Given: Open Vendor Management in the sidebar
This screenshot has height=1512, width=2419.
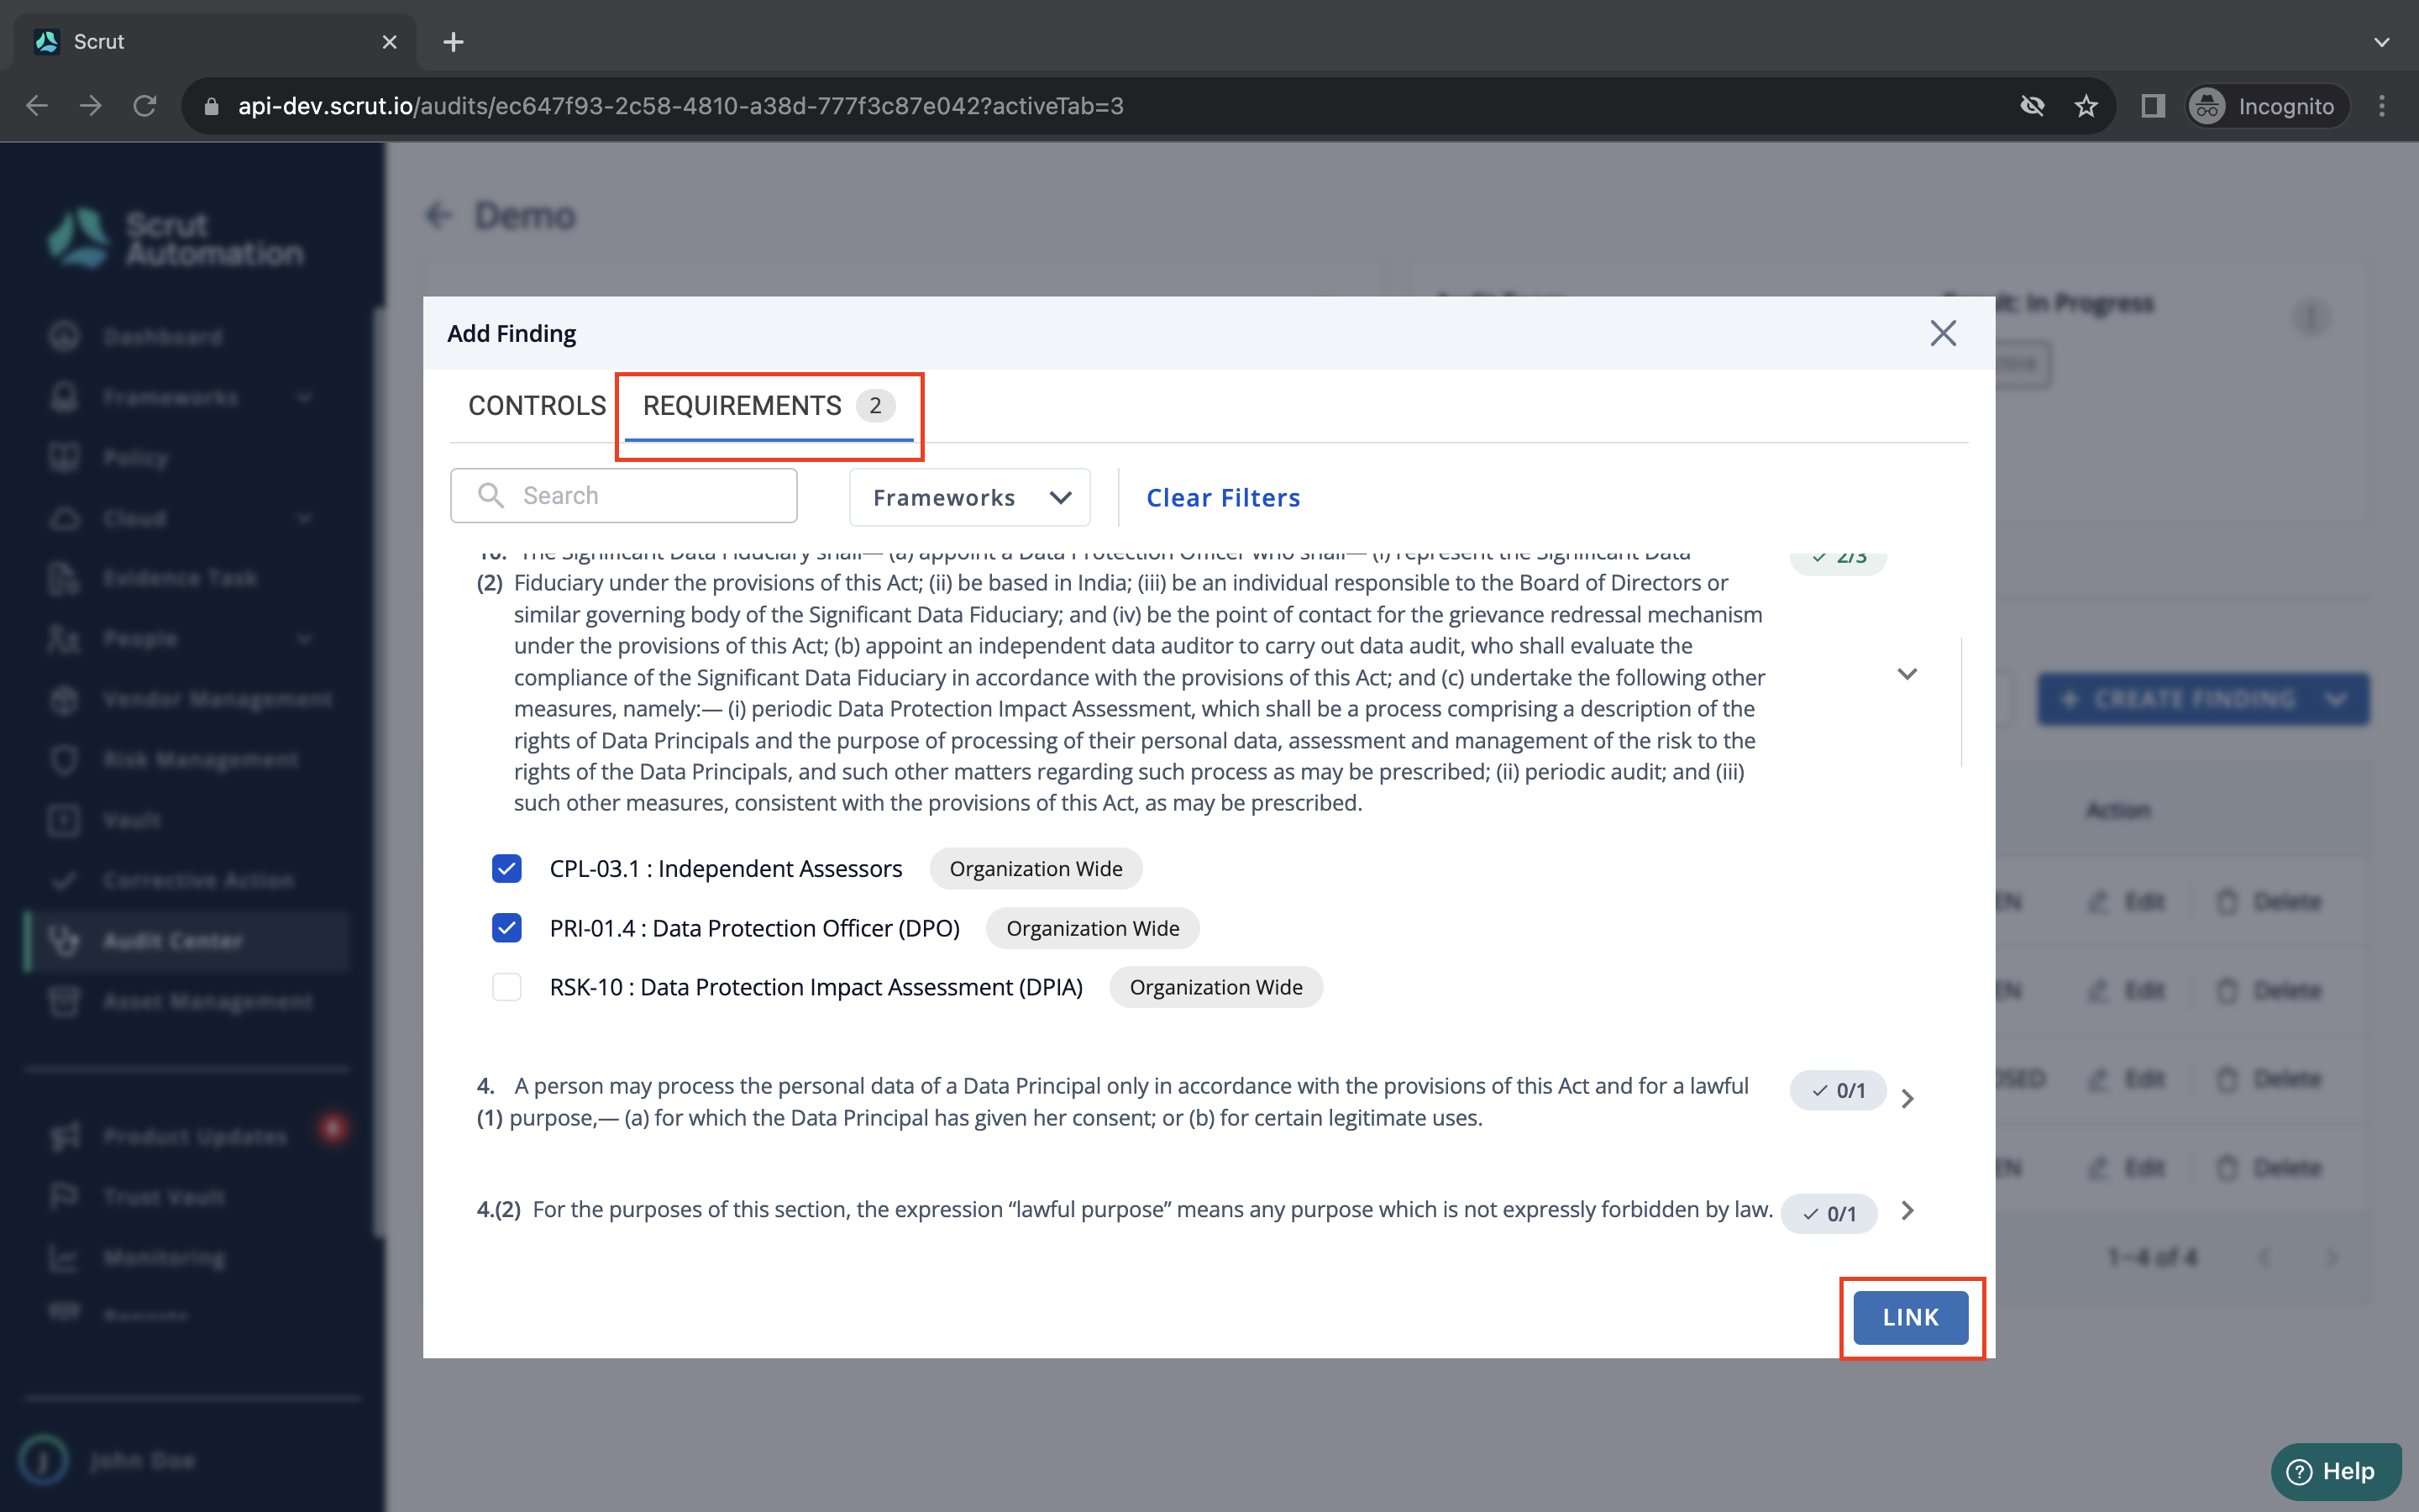Looking at the screenshot, I should 216,699.
